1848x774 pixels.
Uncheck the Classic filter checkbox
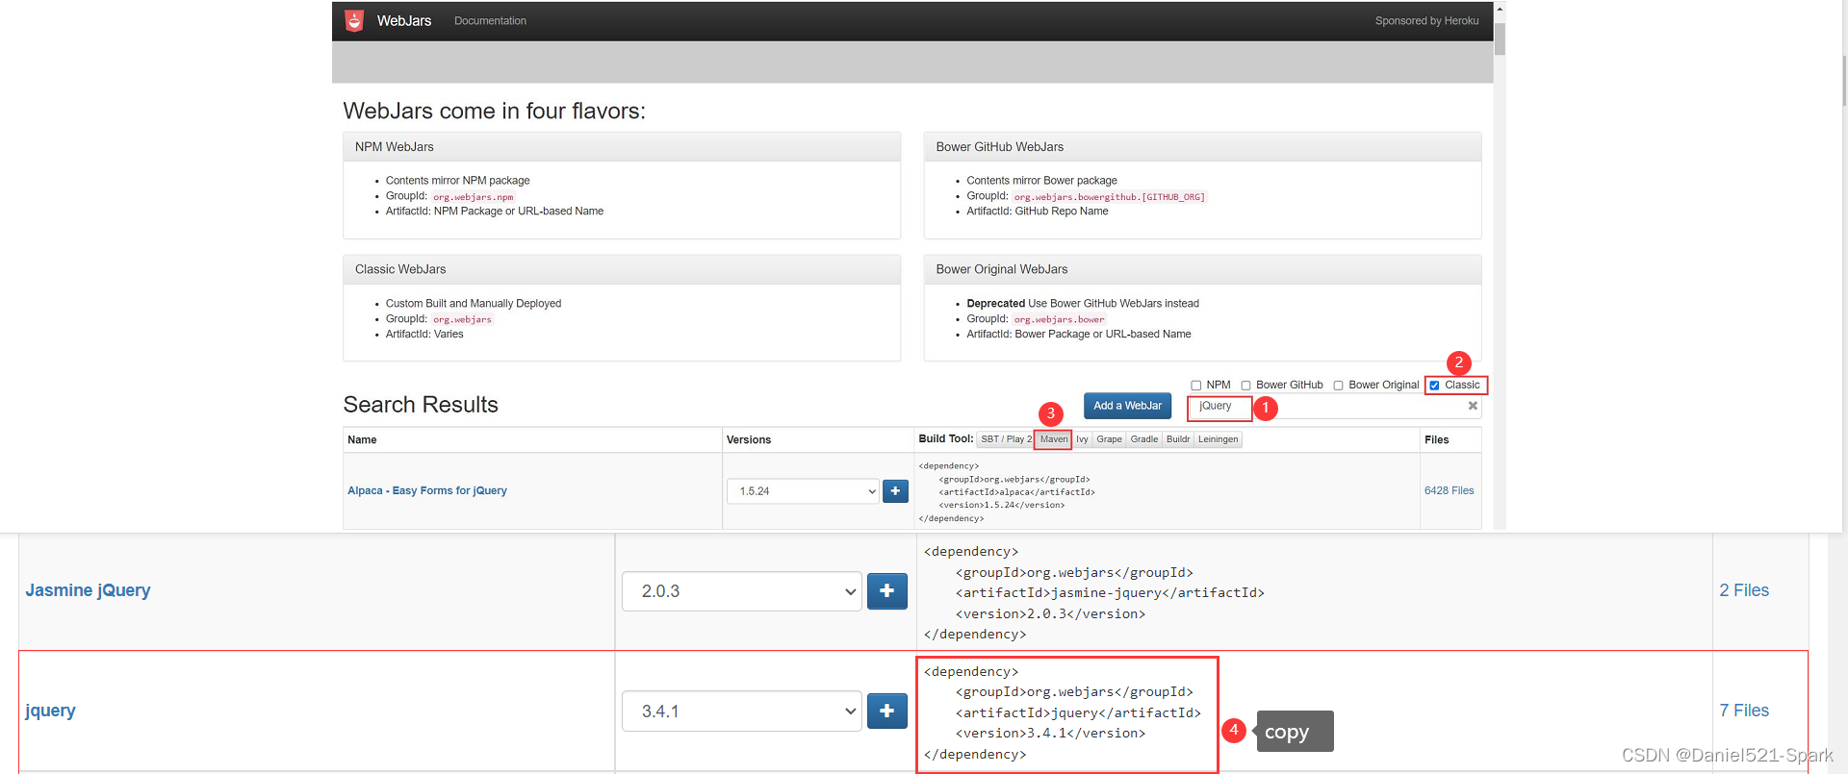tap(1434, 386)
